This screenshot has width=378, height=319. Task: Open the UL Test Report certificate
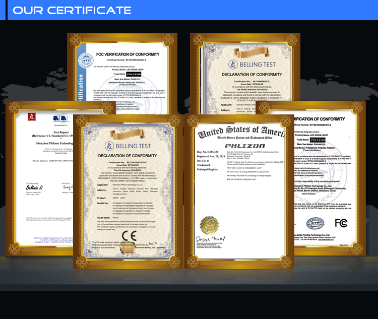40,178
